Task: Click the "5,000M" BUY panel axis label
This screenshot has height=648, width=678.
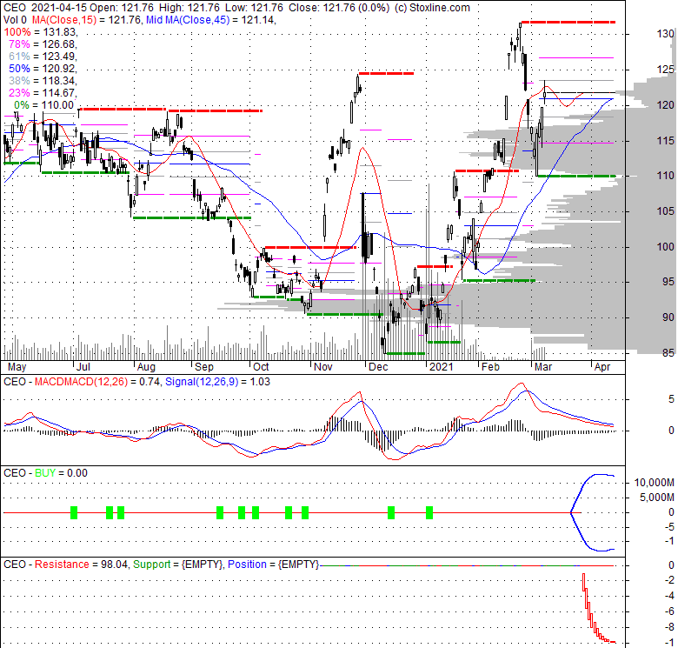Action: click(x=657, y=498)
